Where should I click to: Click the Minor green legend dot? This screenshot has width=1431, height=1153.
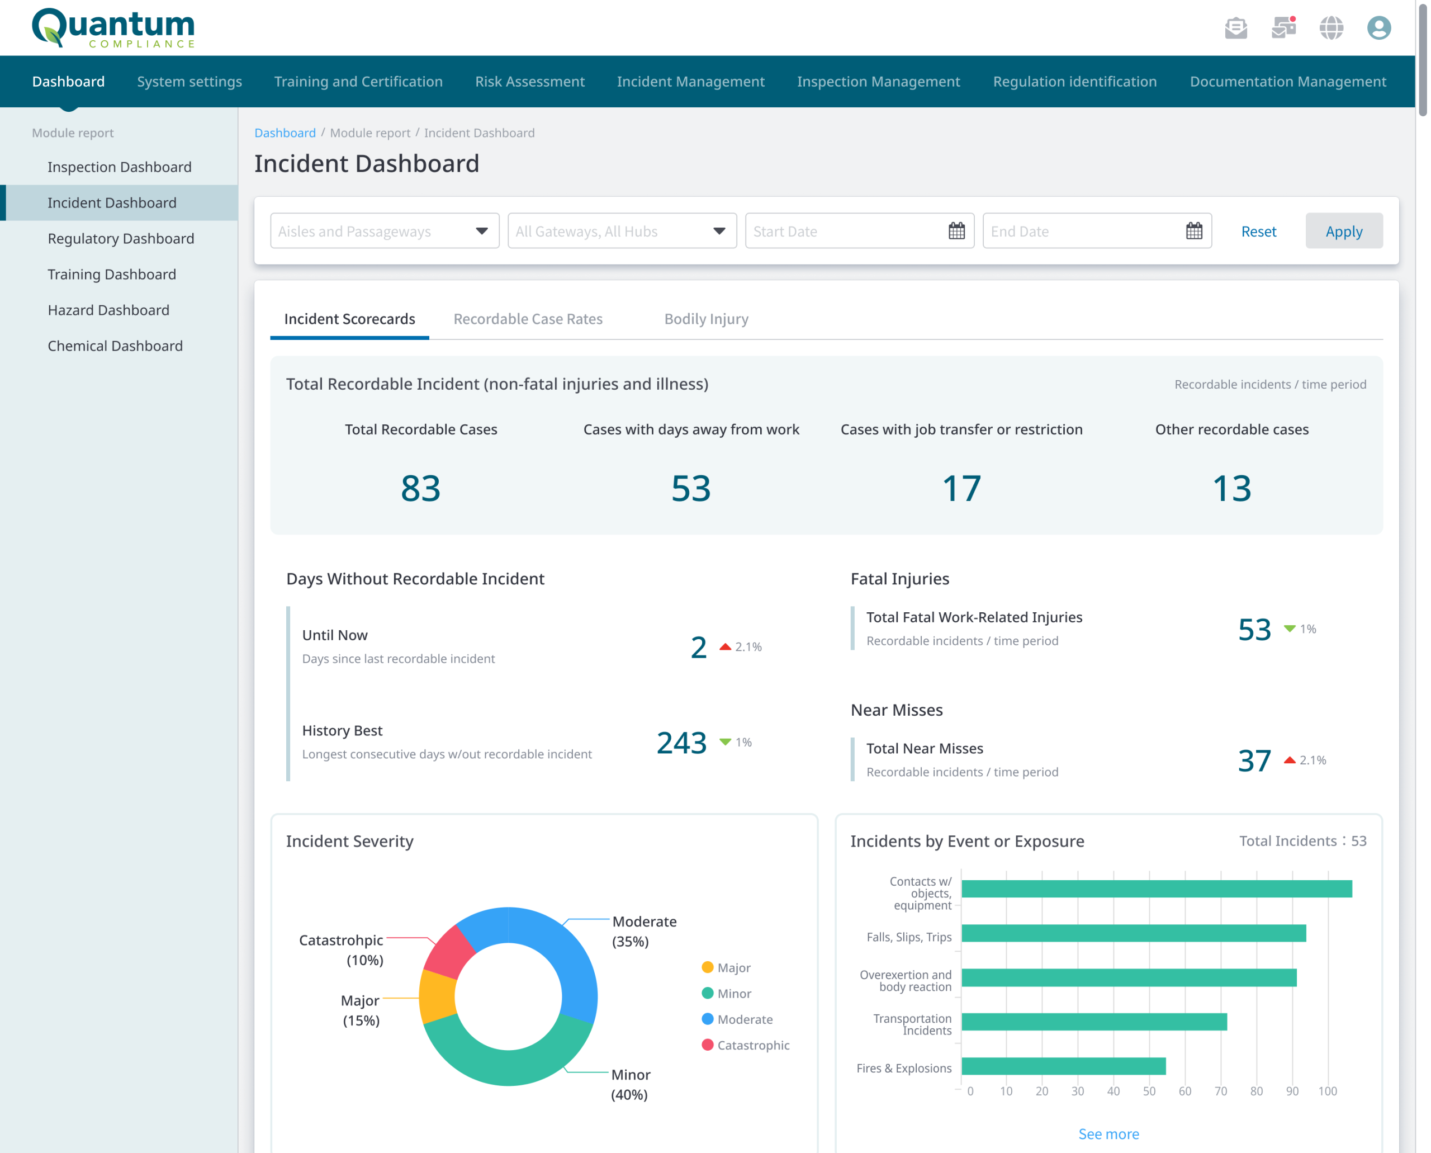707,994
